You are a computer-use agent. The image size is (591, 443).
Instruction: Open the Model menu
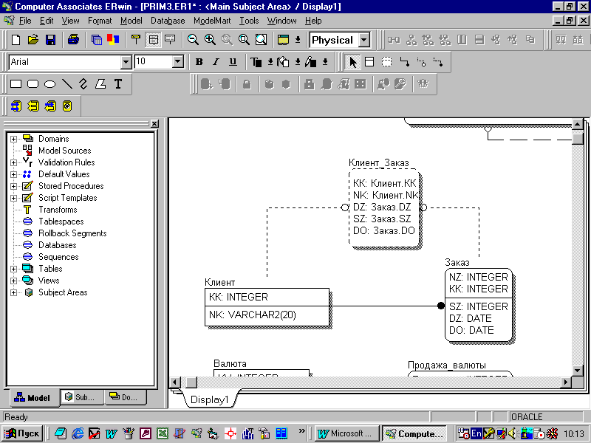(x=131, y=21)
